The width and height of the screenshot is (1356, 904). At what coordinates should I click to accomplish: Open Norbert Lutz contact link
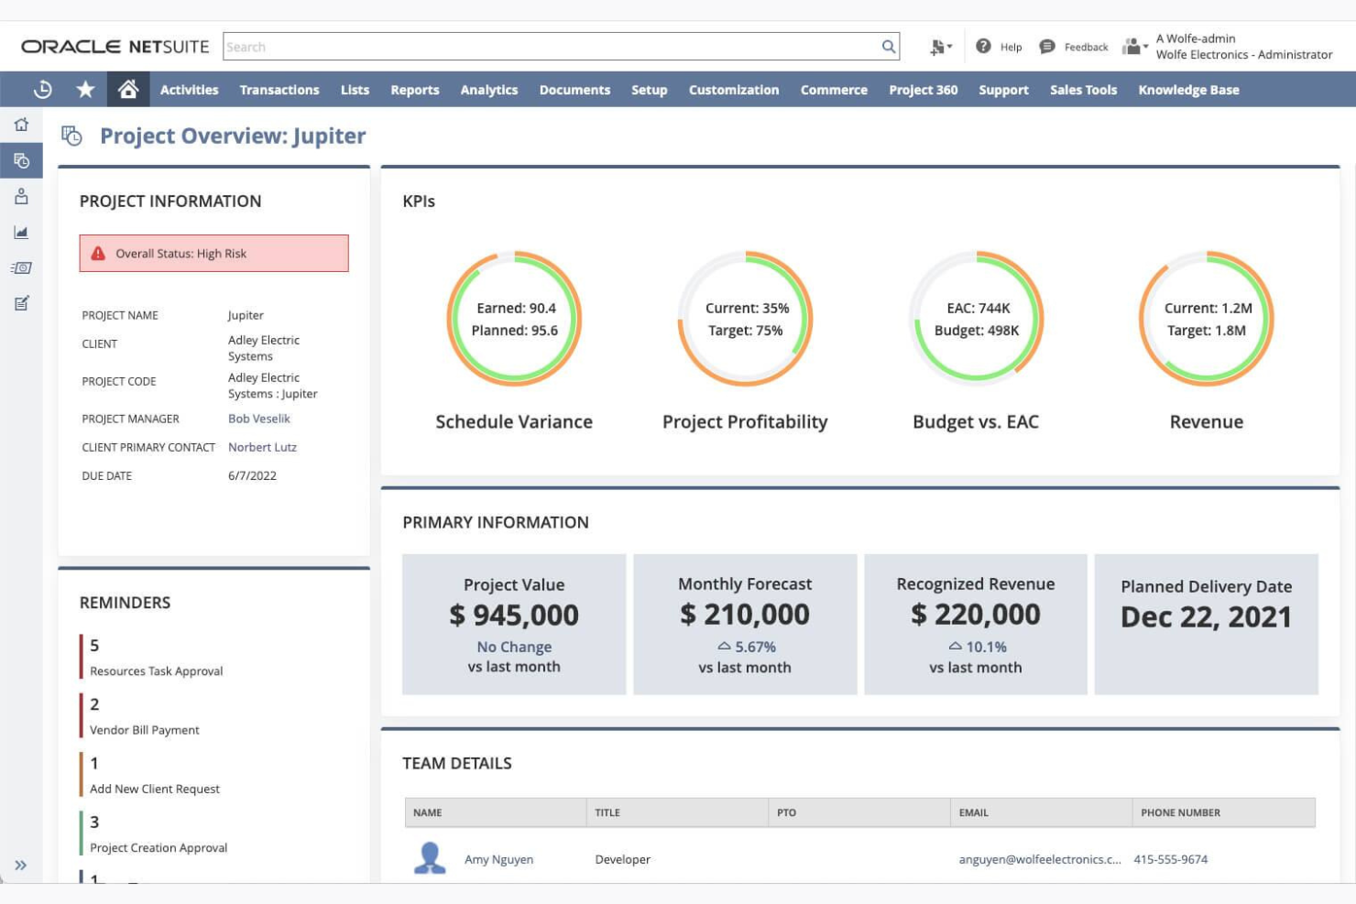coord(262,447)
